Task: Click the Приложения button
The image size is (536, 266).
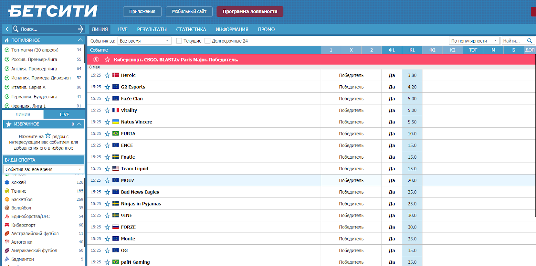Action: click(x=142, y=11)
